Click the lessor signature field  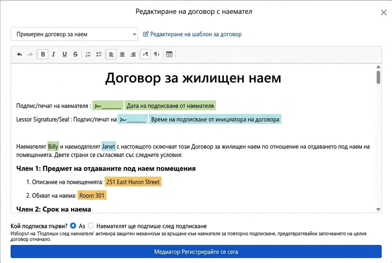click(132, 120)
